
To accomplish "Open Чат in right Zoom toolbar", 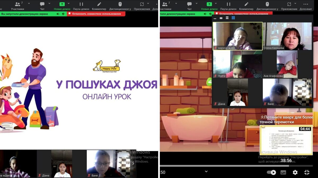I will coord(189,6).
